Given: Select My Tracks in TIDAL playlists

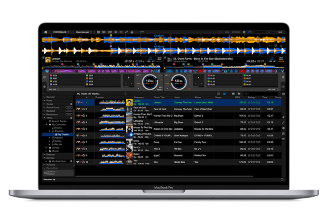Looking at the screenshot, I should pos(63,134).
